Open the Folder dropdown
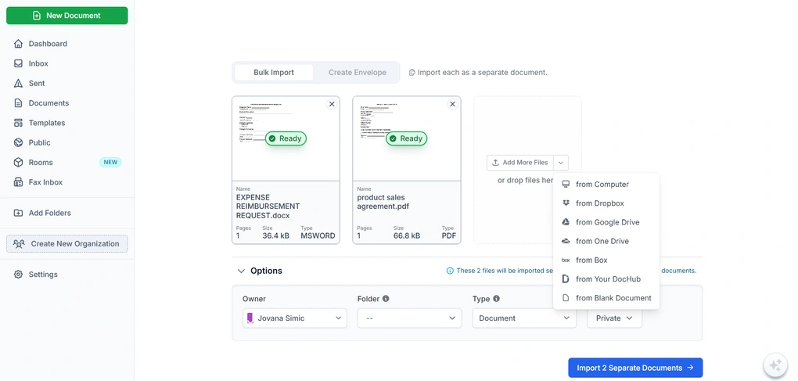Viewport: 798px width, 381px height. coord(410,318)
